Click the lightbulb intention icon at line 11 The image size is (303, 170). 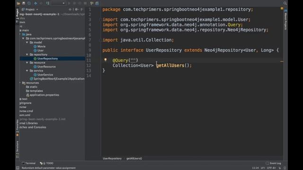tap(105, 60)
